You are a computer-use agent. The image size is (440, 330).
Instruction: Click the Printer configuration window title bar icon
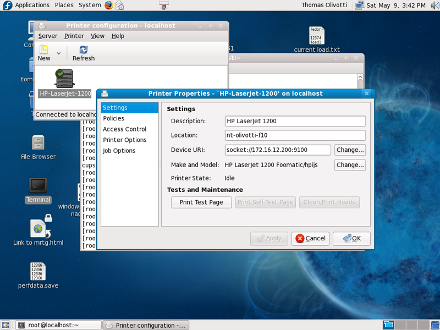coord(42,26)
